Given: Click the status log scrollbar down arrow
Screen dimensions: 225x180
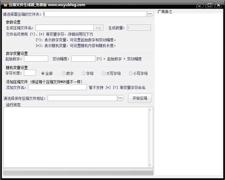Looking at the screenshot, I should [x=150, y=165].
